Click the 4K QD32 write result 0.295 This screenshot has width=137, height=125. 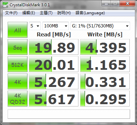105,99
